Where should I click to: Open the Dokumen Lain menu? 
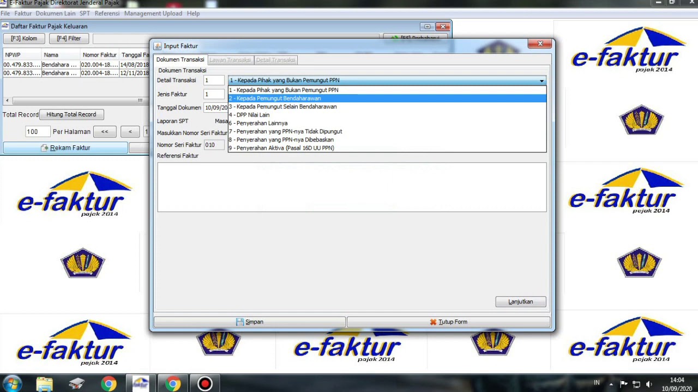56,13
